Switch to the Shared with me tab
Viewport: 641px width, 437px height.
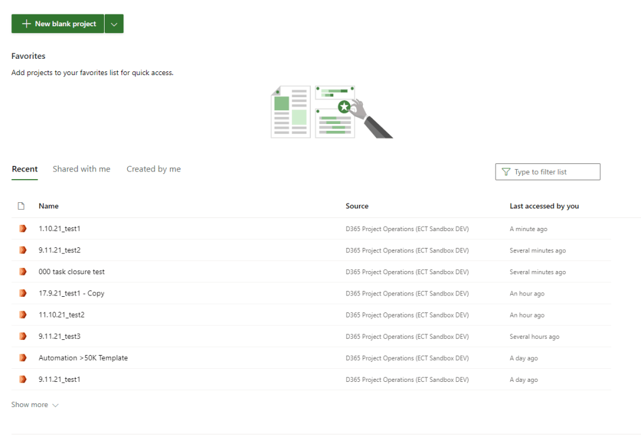[x=81, y=169]
